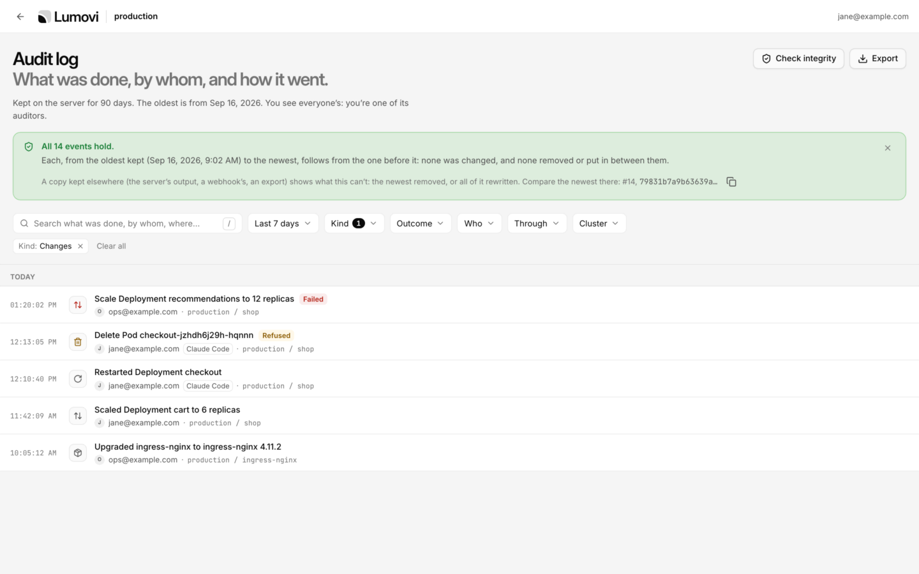This screenshot has width=919, height=574.
Task: Expand the Through filter
Action: (537, 223)
